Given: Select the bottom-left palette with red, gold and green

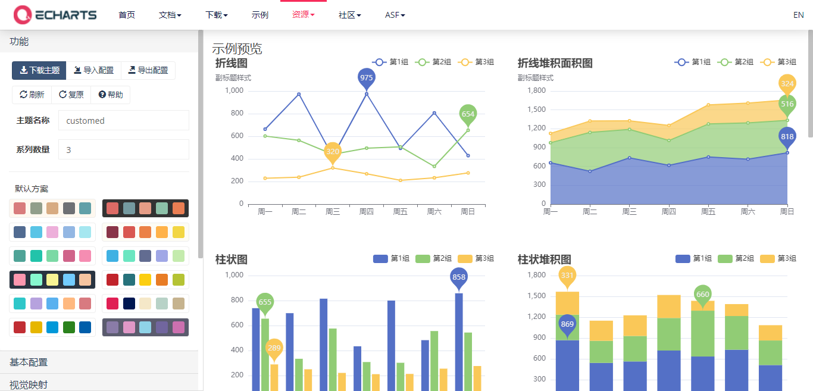Looking at the screenshot, I should [x=52, y=327].
